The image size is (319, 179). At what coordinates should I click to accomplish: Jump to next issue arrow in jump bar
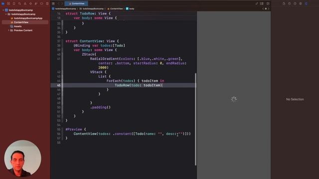pyautogui.click(x=269, y=9)
